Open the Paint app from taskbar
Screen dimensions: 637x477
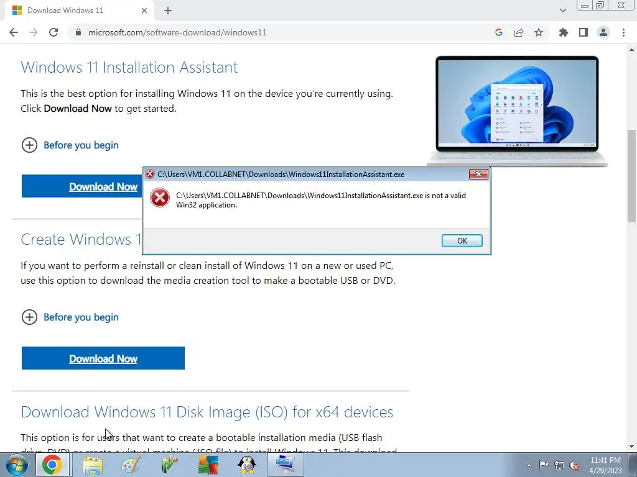(131, 465)
